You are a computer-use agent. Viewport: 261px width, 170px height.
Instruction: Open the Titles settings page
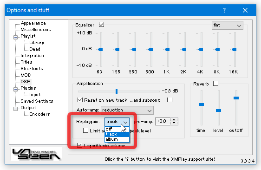[x=26, y=62]
